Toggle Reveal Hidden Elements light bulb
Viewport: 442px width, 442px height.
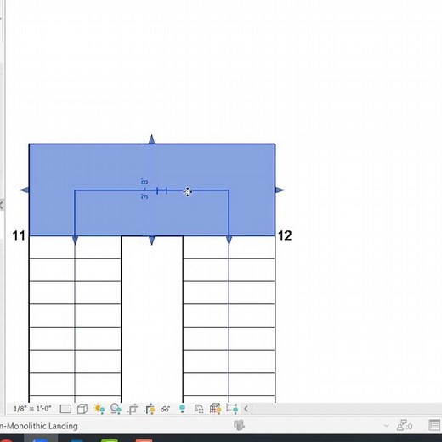point(183,409)
